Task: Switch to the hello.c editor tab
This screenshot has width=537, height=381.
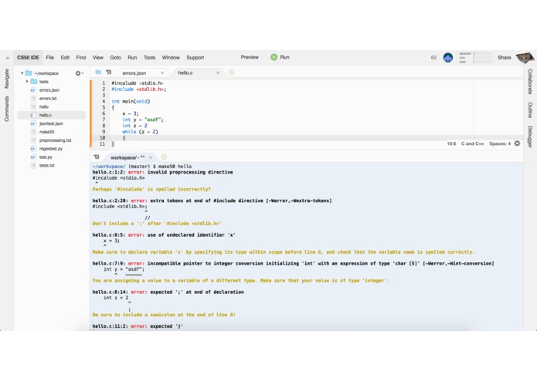Action: pyautogui.click(x=185, y=72)
